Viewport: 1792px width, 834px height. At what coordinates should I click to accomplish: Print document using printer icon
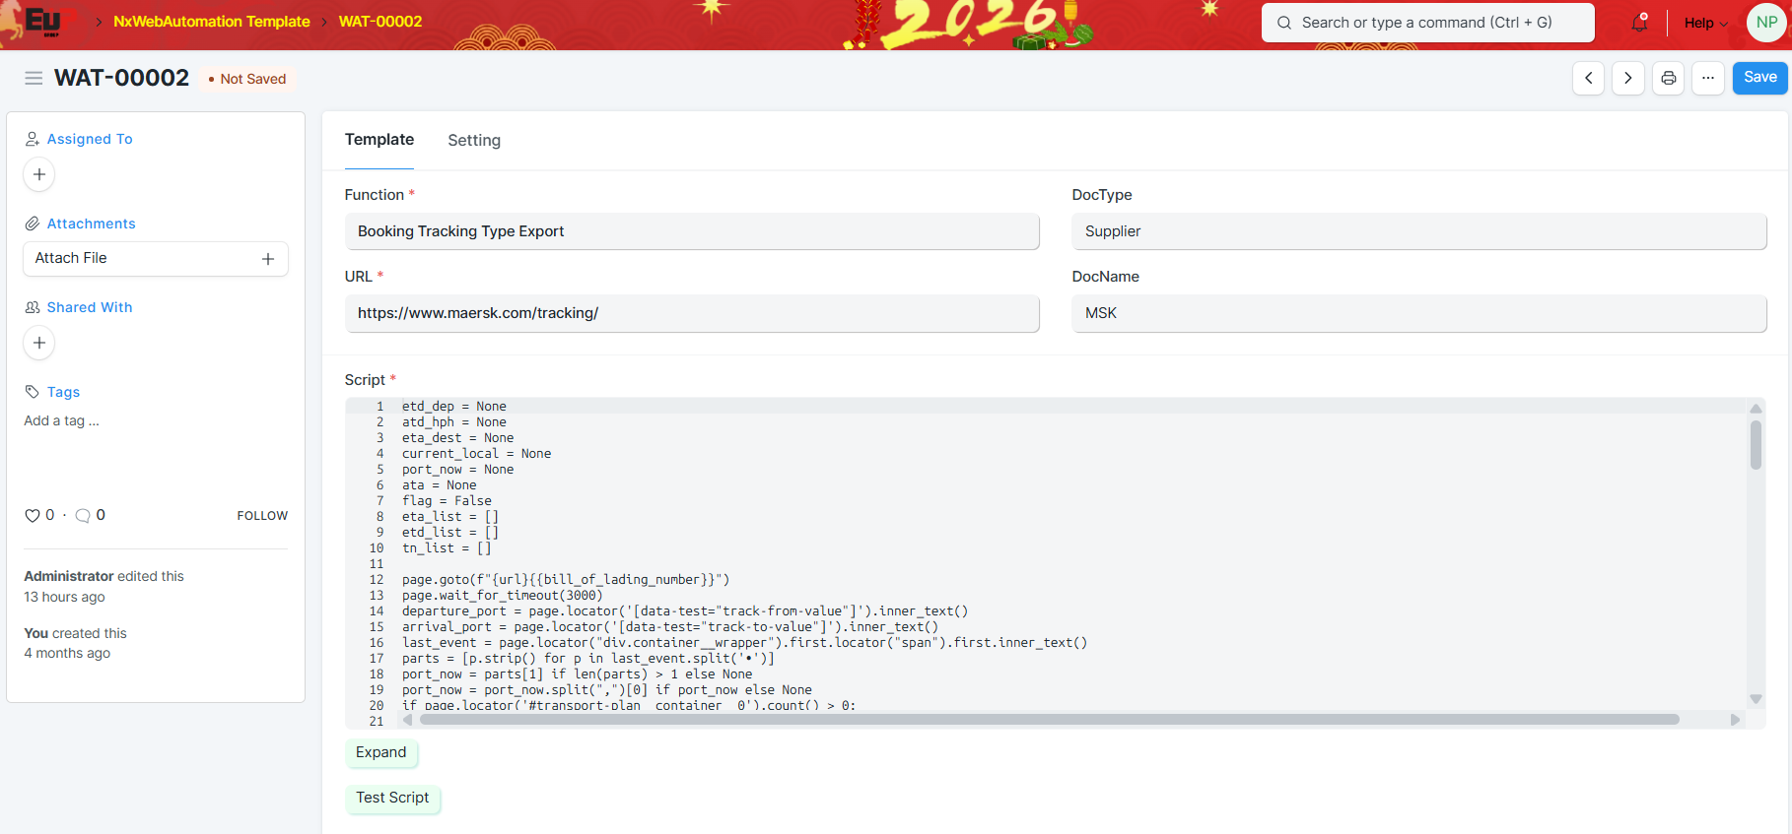[x=1668, y=78]
